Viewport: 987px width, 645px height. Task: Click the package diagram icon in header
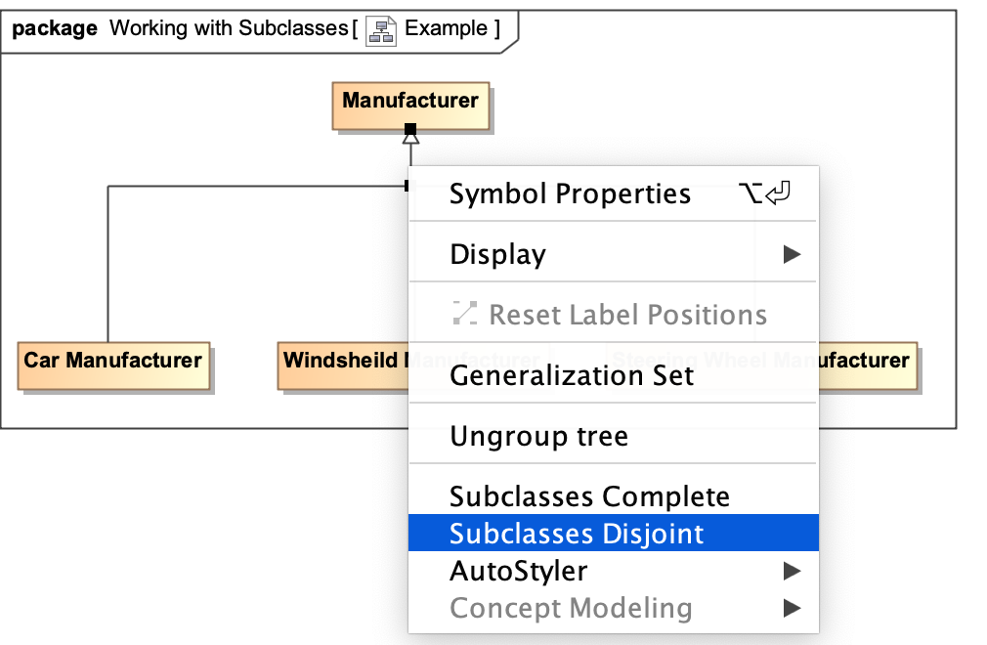tap(381, 29)
